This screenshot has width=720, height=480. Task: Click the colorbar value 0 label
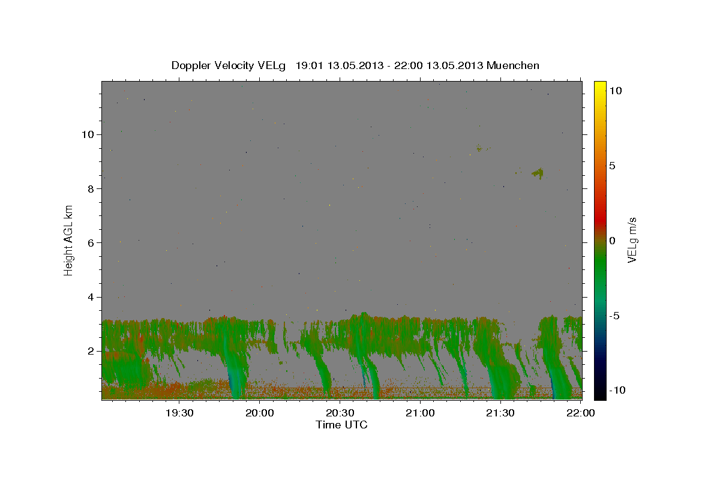tap(612, 241)
